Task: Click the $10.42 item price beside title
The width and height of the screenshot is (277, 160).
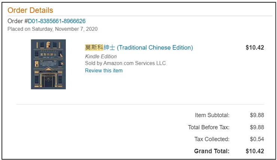Action: (x=255, y=48)
